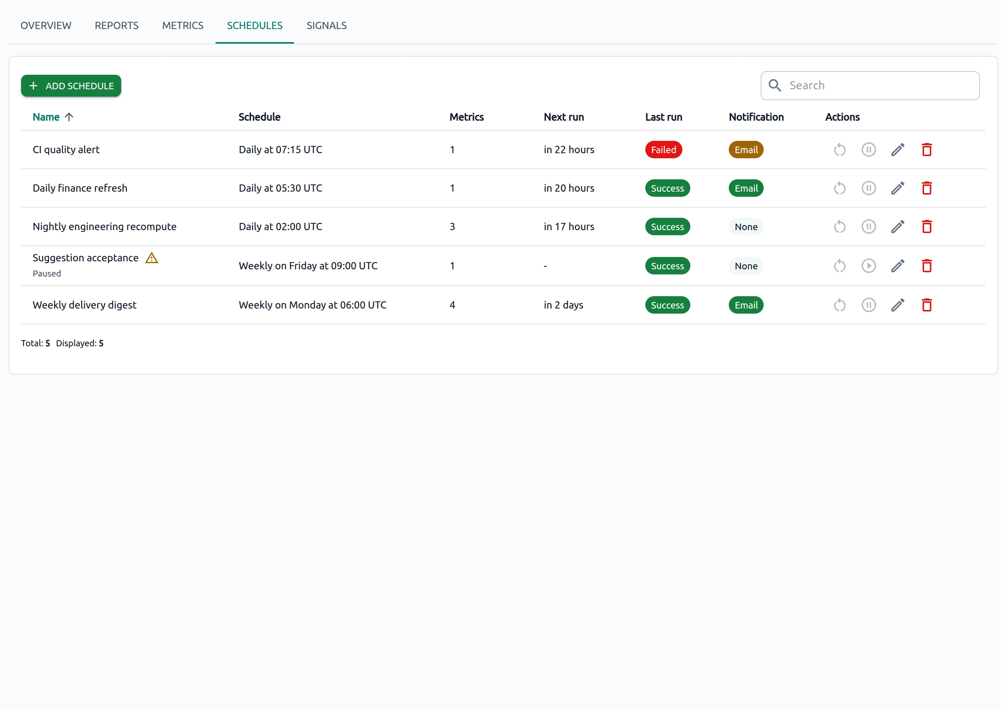Edit Nightly engineering recompute schedule
This screenshot has height=710, width=1001.
point(898,227)
